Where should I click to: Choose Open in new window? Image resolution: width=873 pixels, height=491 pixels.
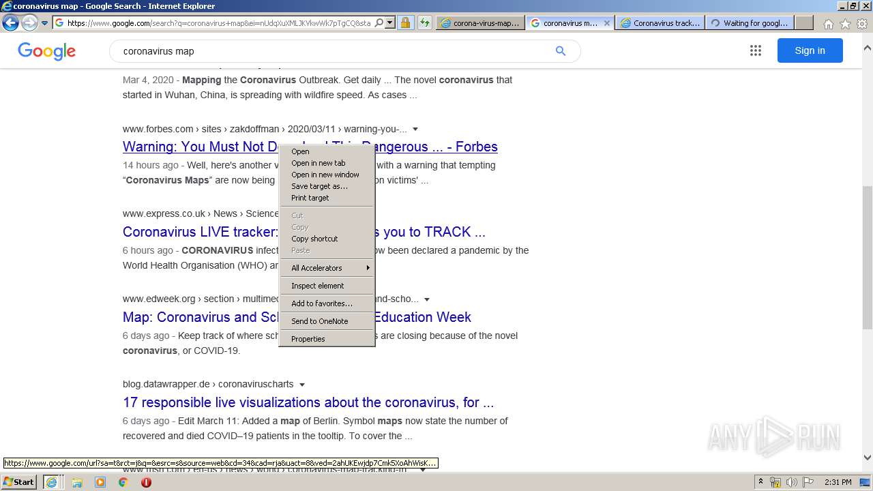327,175
